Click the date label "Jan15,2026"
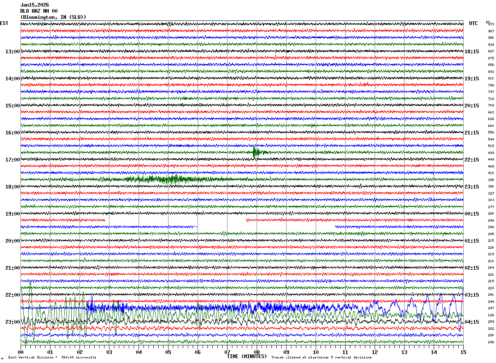The height and width of the screenshot is (363, 496). 34,5
